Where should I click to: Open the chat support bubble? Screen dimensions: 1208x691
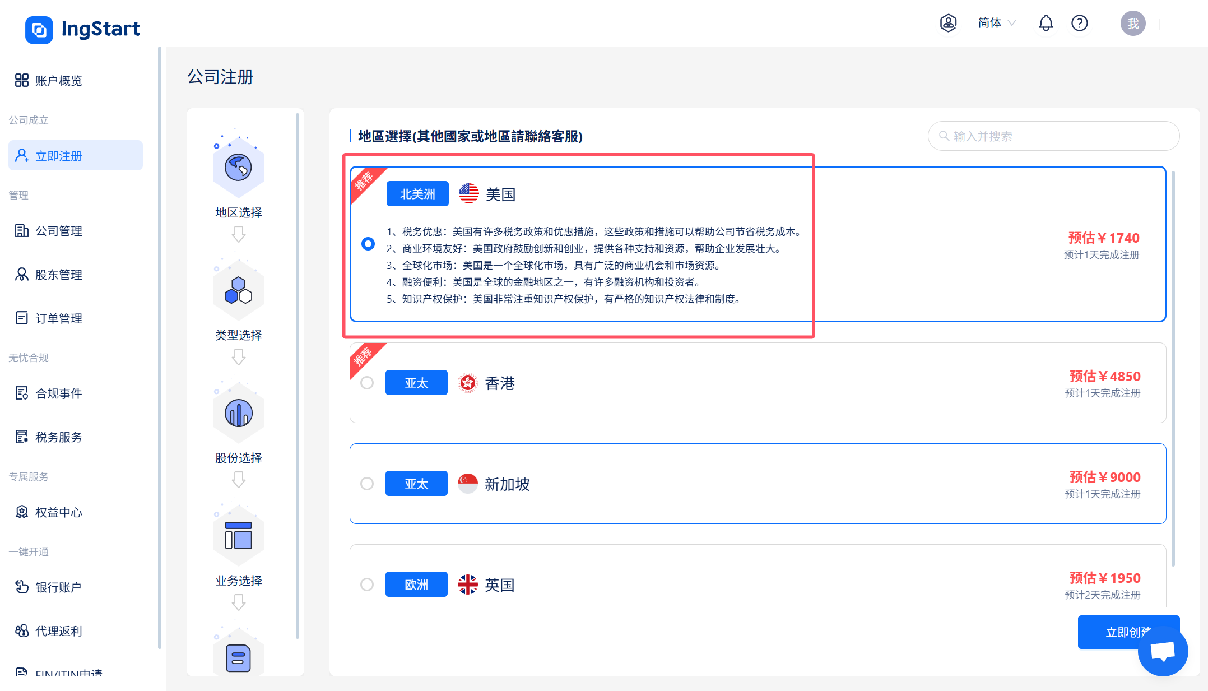coord(1163,651)
